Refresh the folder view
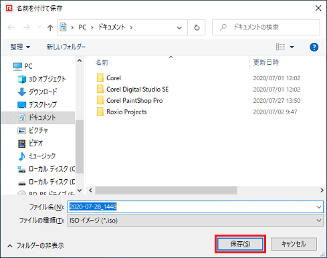This screenshot has height=258, width=327. 197,27
